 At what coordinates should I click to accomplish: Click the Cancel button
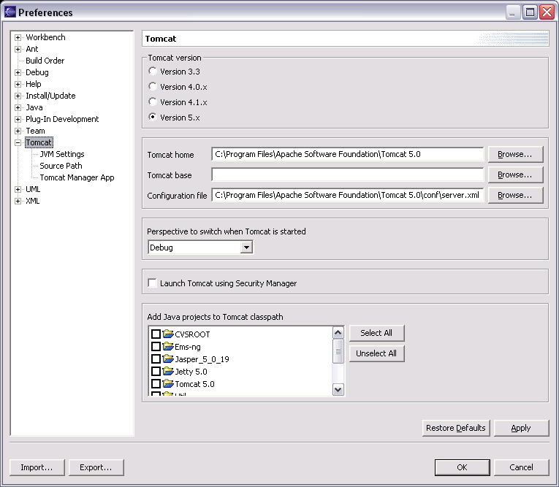click(x=521, y=467)
